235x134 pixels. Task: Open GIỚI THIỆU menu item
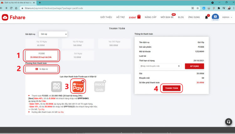[x=106, y=17]
